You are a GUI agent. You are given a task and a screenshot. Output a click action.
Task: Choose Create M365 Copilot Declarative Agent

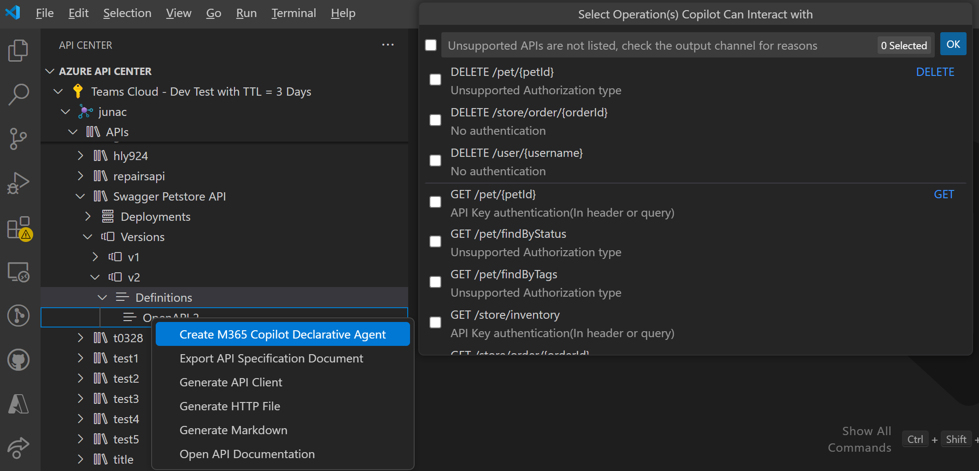(x=283, y=334)
